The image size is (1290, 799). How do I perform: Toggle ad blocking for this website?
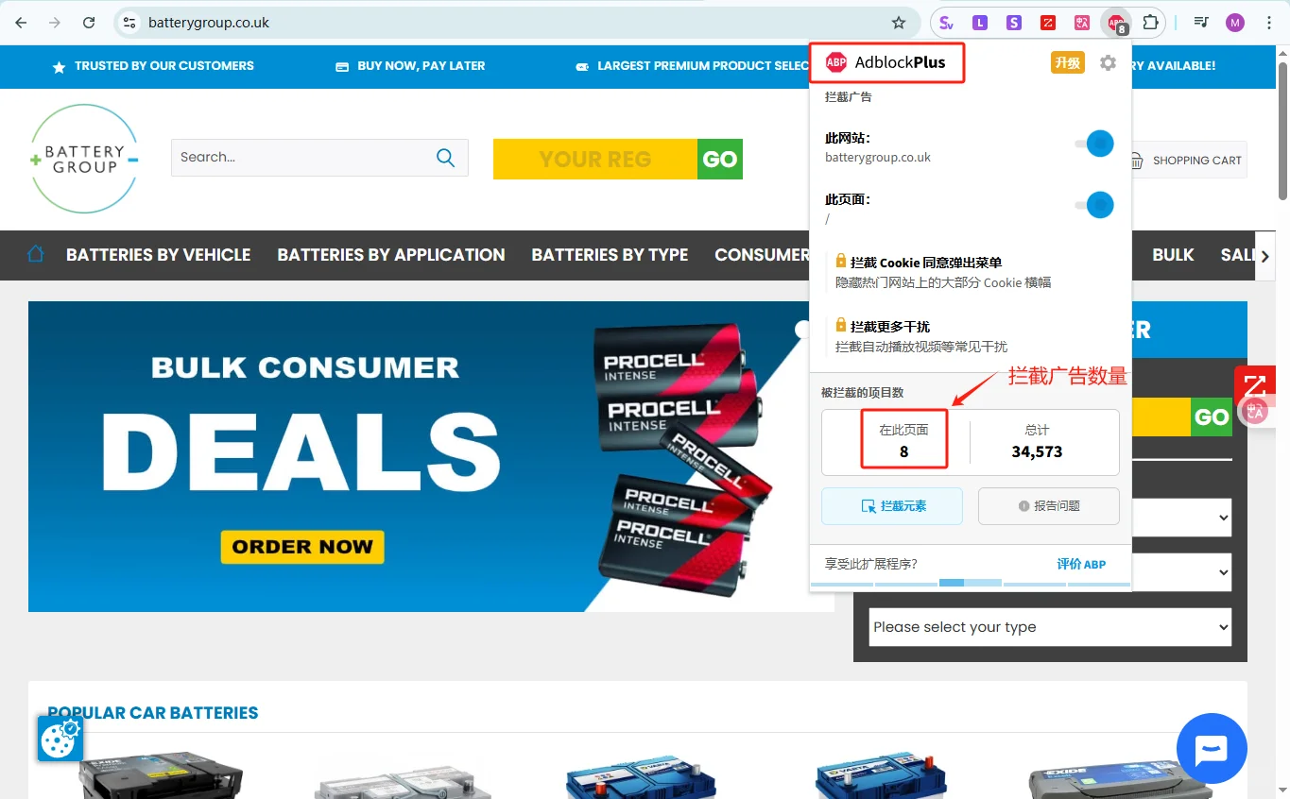[x=1094, y=144]
